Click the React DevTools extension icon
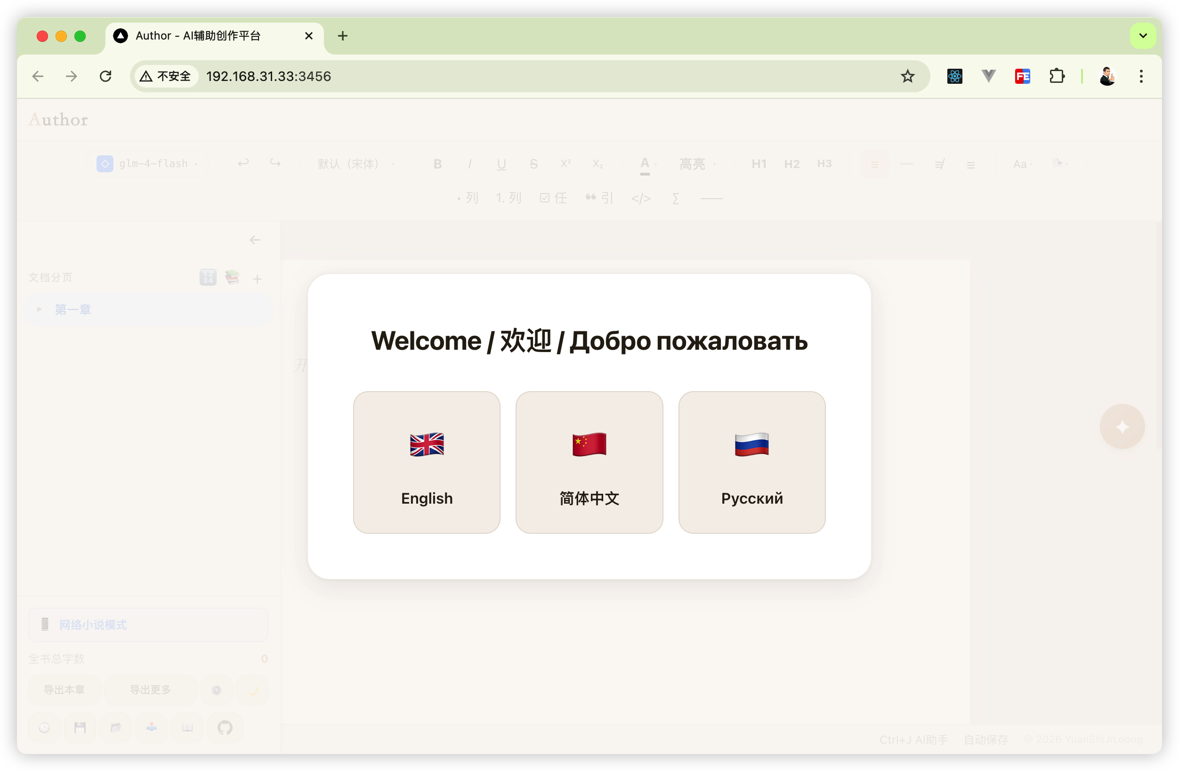Viewport: 1179px width, 771px height. point(954,76)
